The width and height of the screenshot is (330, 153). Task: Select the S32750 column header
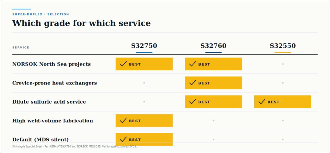click(144, 46)
